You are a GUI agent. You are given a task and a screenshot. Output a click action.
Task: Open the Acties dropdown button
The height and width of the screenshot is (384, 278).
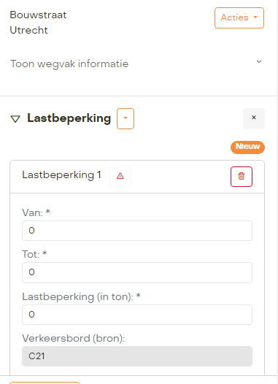coord(239,18)
